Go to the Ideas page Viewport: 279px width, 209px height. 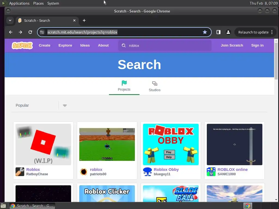pyautogui.click(x=85, y=45)
